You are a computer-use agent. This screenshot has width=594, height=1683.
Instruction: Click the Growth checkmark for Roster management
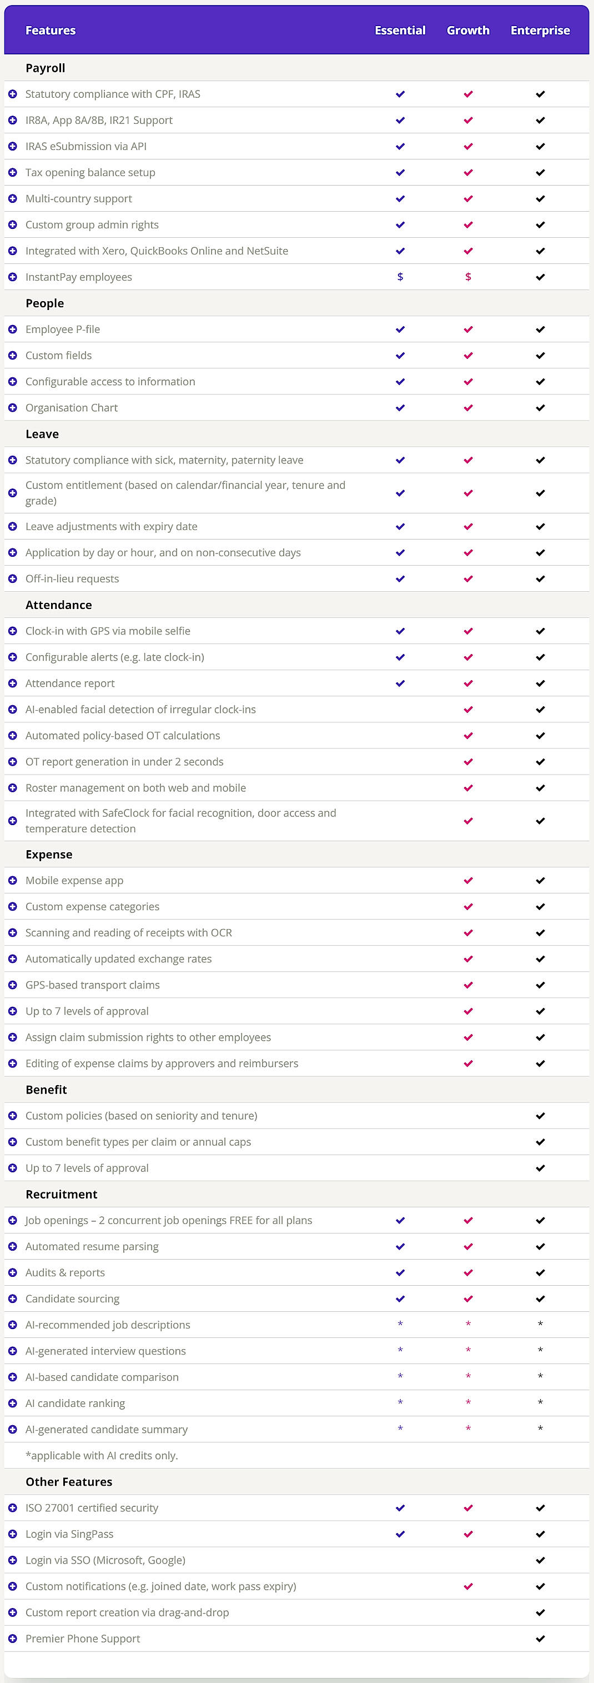coord(468,787)
